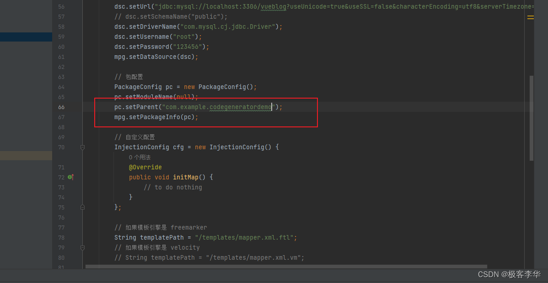Click the override gutter icon on line 72

(70, 177)
